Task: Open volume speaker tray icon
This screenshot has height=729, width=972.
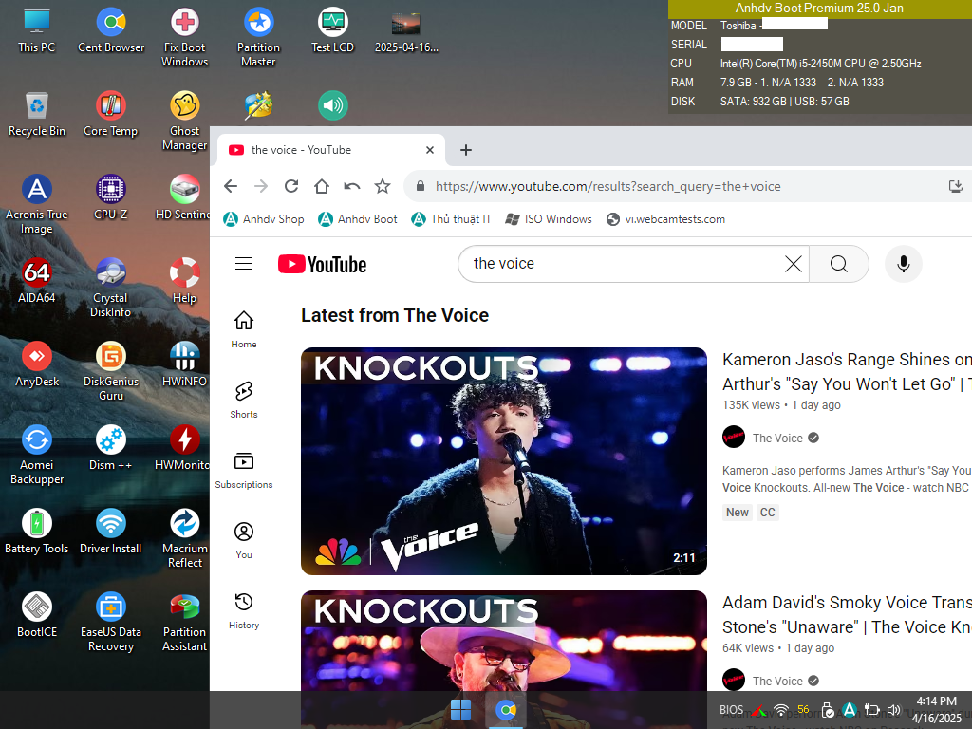Action: click(x=893, y=709)
